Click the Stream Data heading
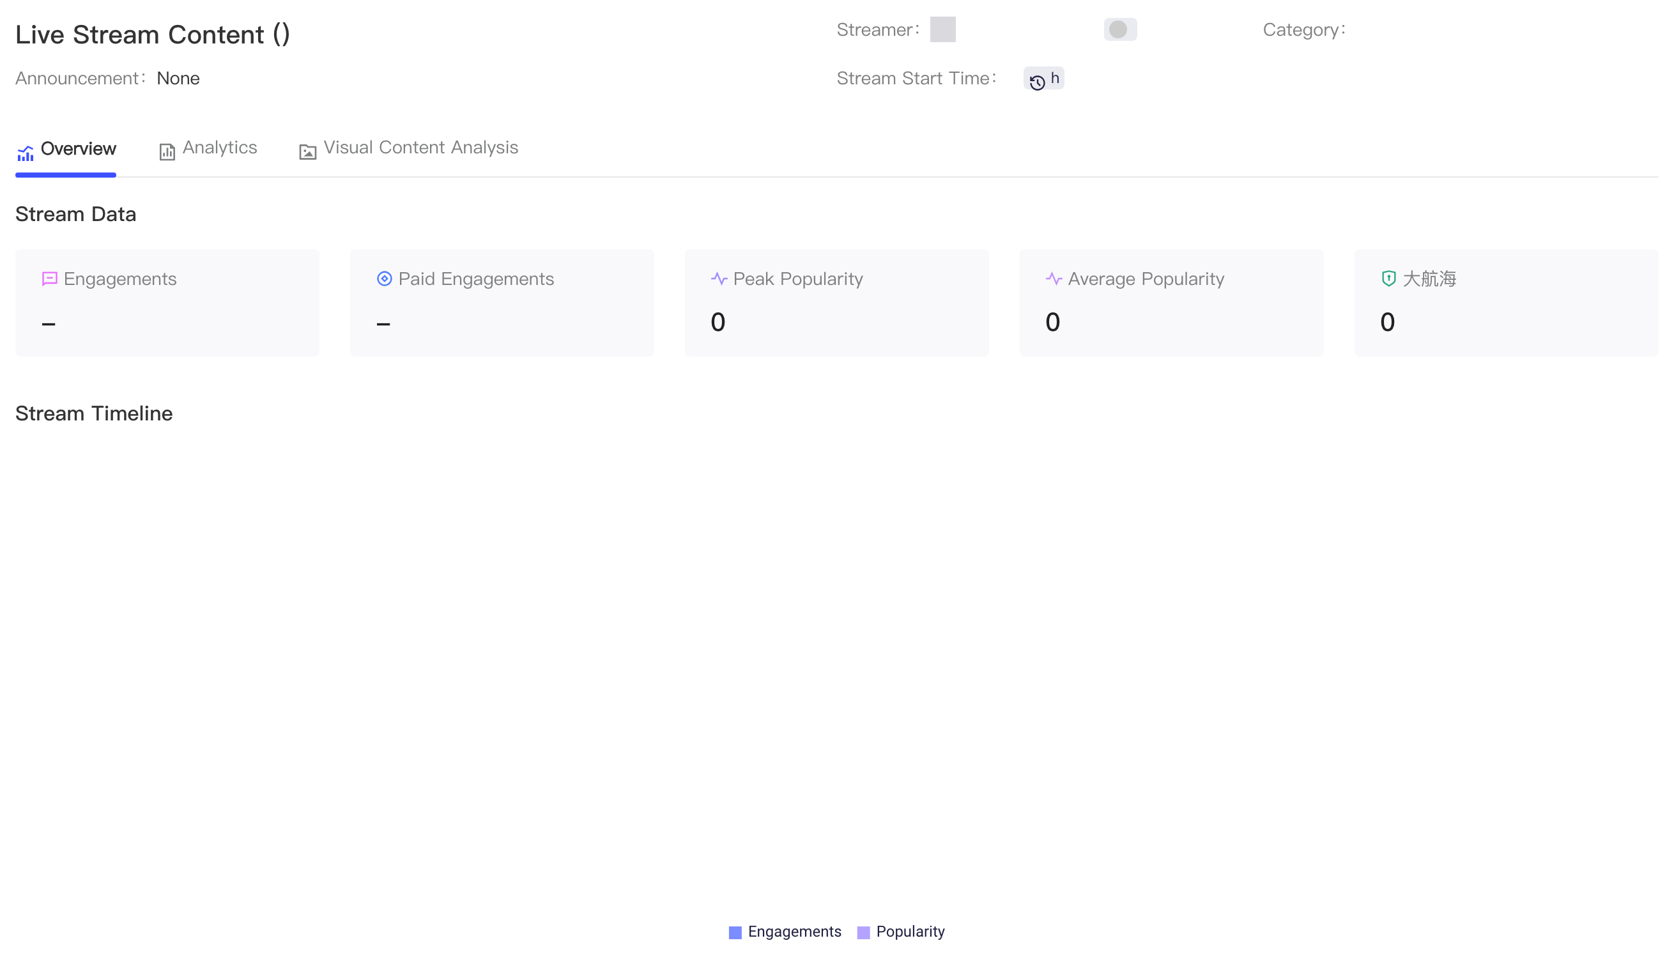 (x=76, y=215)
